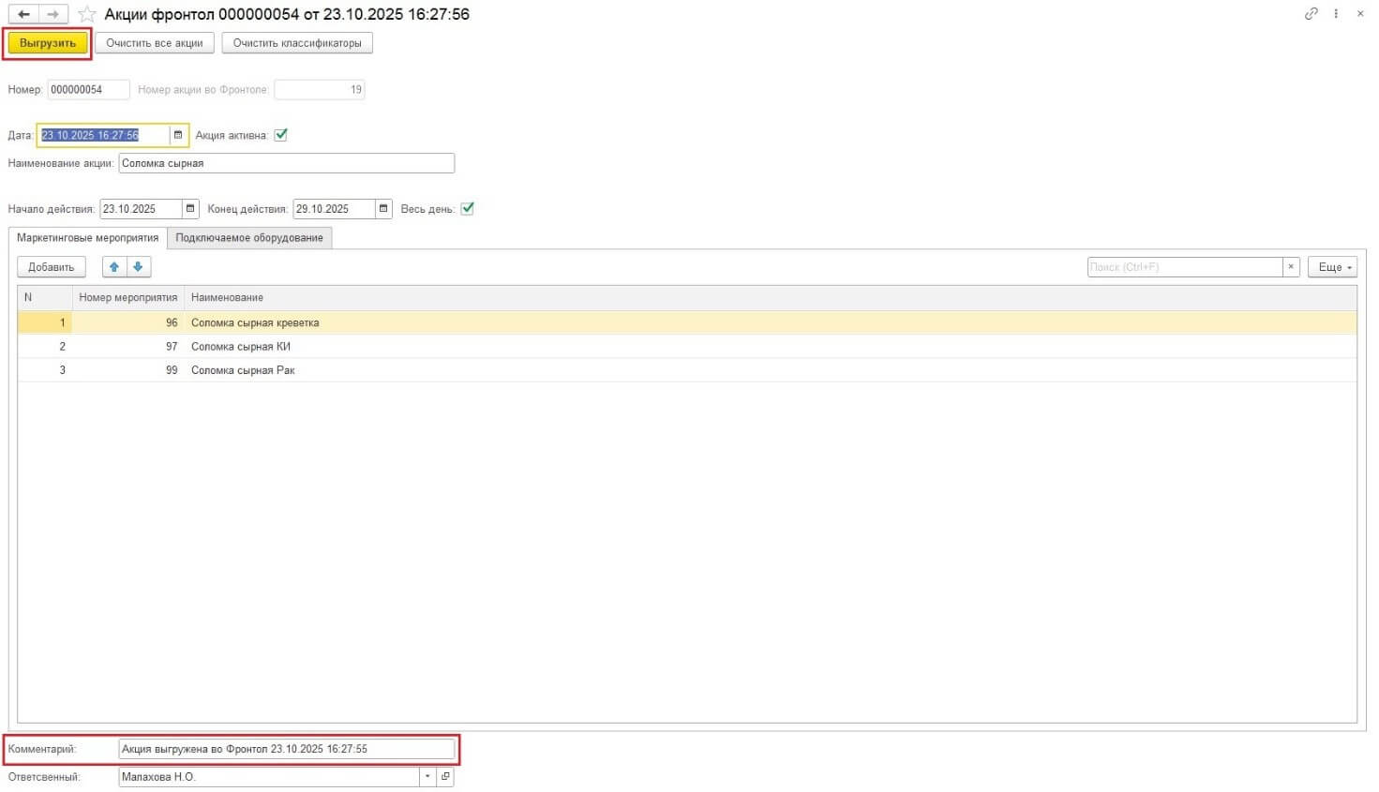
Task: Open the three-dot options menu
Action: click(x=1336, y=13)
